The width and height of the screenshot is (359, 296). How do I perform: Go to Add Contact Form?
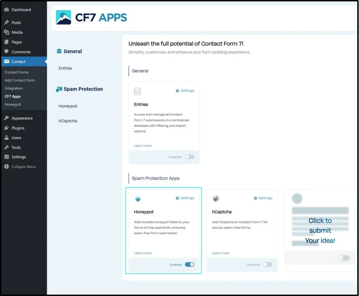point(20,80)
